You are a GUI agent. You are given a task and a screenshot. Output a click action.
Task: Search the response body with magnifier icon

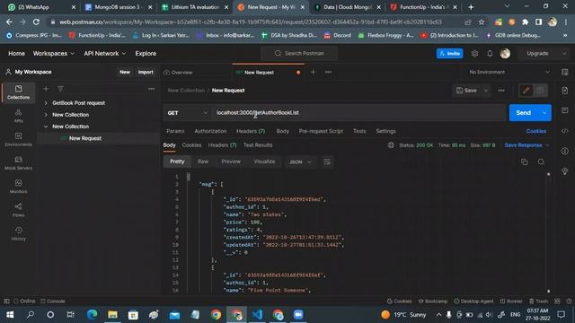(x=541, y=161)
